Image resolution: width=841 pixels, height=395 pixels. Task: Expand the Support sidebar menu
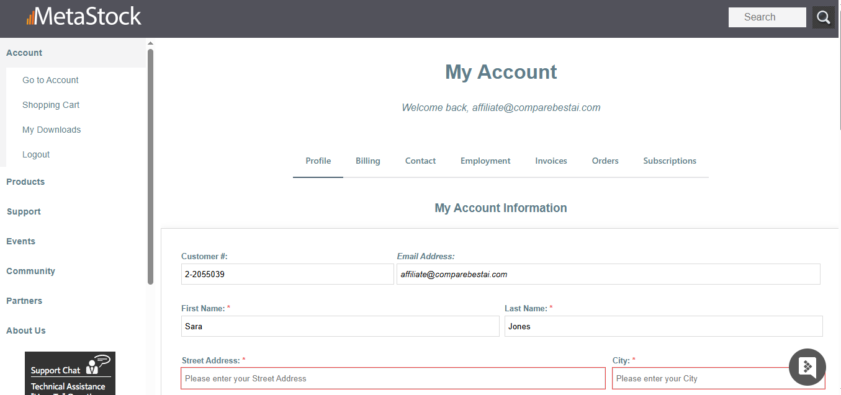point(24,211)
